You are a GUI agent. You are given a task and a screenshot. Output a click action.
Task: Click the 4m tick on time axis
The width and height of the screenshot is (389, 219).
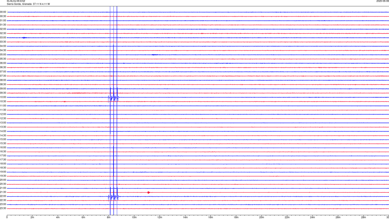pyautogui.click(x=58, y=217)
